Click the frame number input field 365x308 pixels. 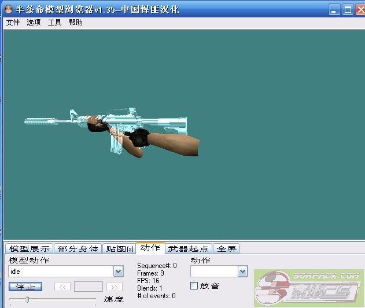pyautogui.click(x=89, y=287)
